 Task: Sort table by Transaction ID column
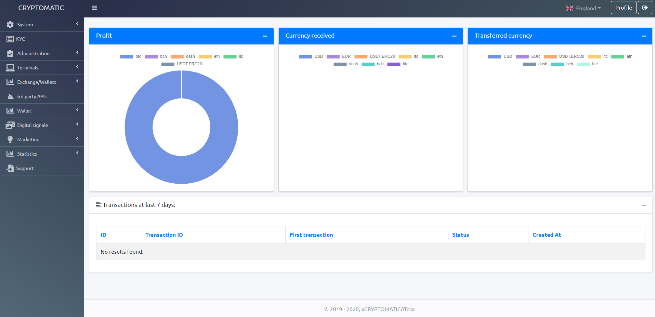point(164,235)
